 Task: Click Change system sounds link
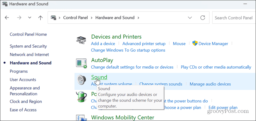(161, 84)
